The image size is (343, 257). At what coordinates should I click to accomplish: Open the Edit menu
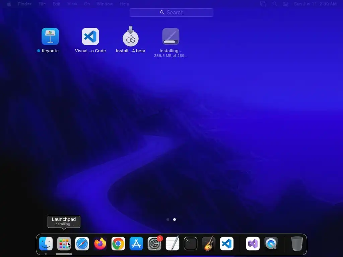[x=56, y=4]
